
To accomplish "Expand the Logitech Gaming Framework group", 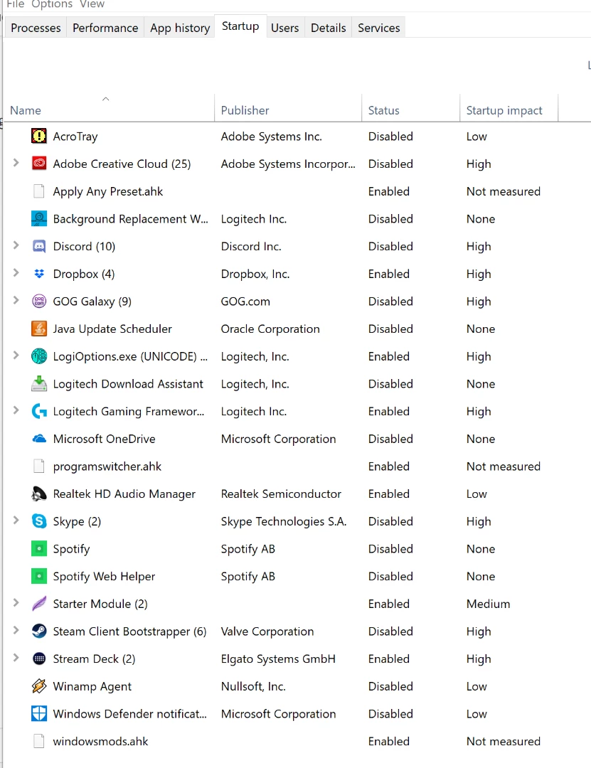I will (16, 410).
